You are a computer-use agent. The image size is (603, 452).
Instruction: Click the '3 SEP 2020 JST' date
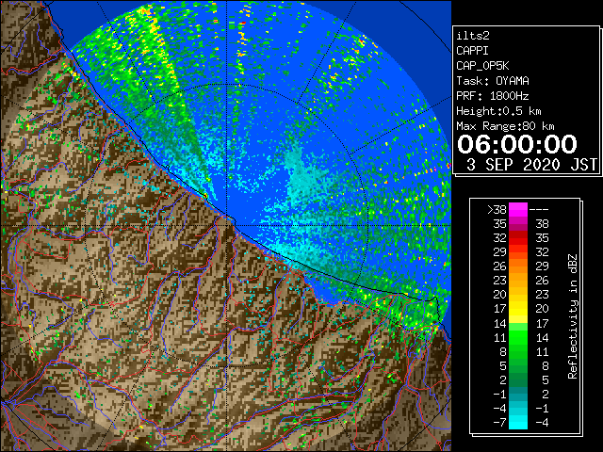pos(531,165)
